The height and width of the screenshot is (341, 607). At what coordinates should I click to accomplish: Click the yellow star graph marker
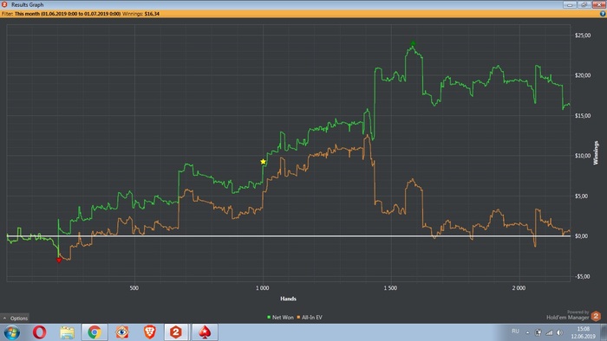coord(264,162)
